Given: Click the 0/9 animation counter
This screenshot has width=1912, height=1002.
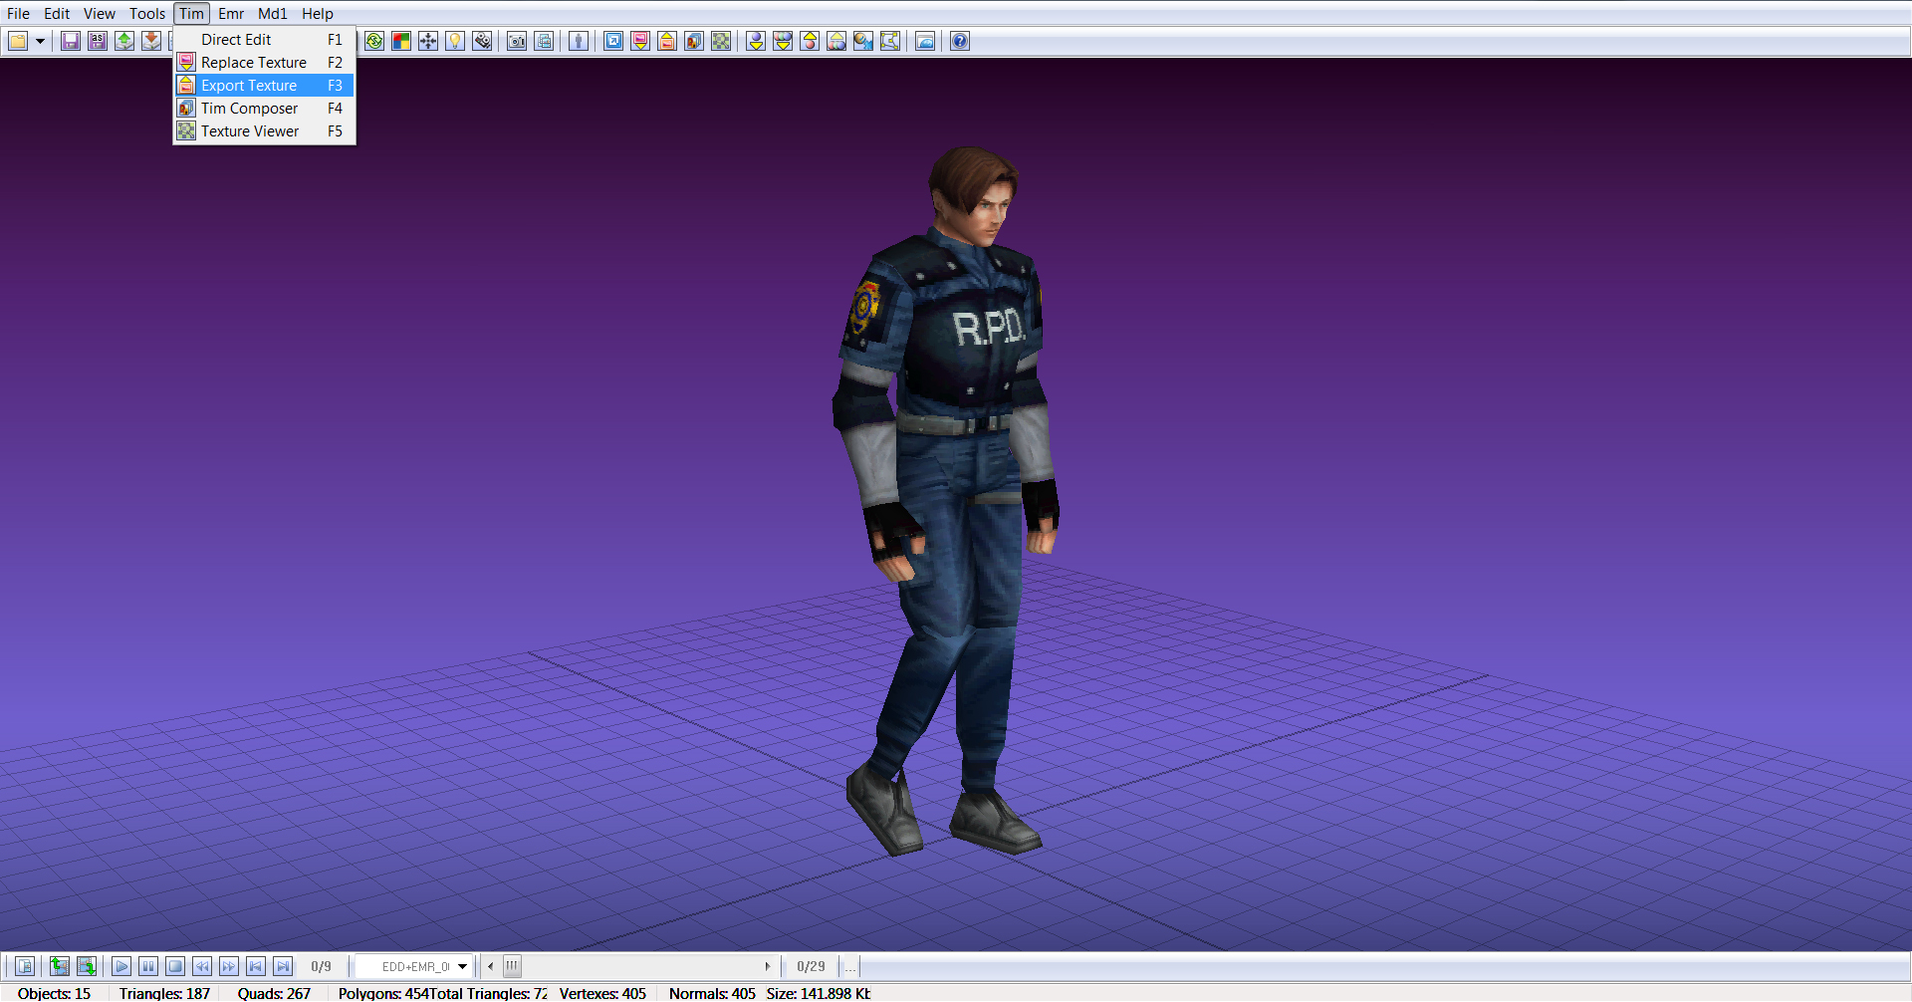Looking at the screenshot, I should (x=321, y=966).
